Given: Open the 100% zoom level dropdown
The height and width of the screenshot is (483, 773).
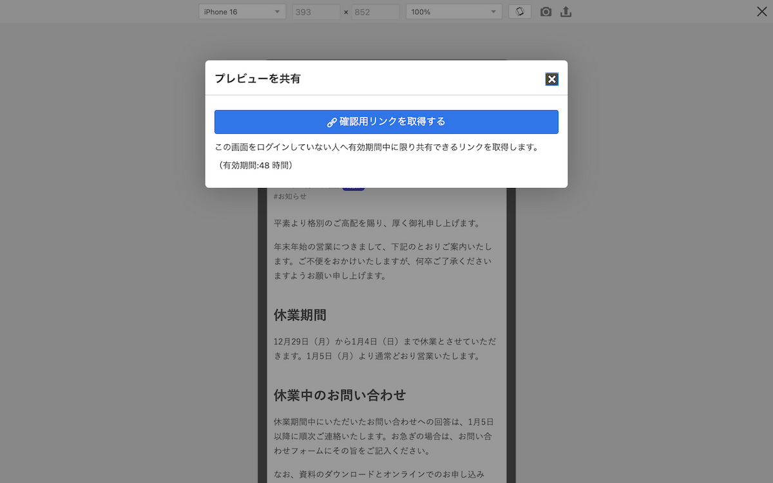Looking at the screenshot, I should (453, 12).
